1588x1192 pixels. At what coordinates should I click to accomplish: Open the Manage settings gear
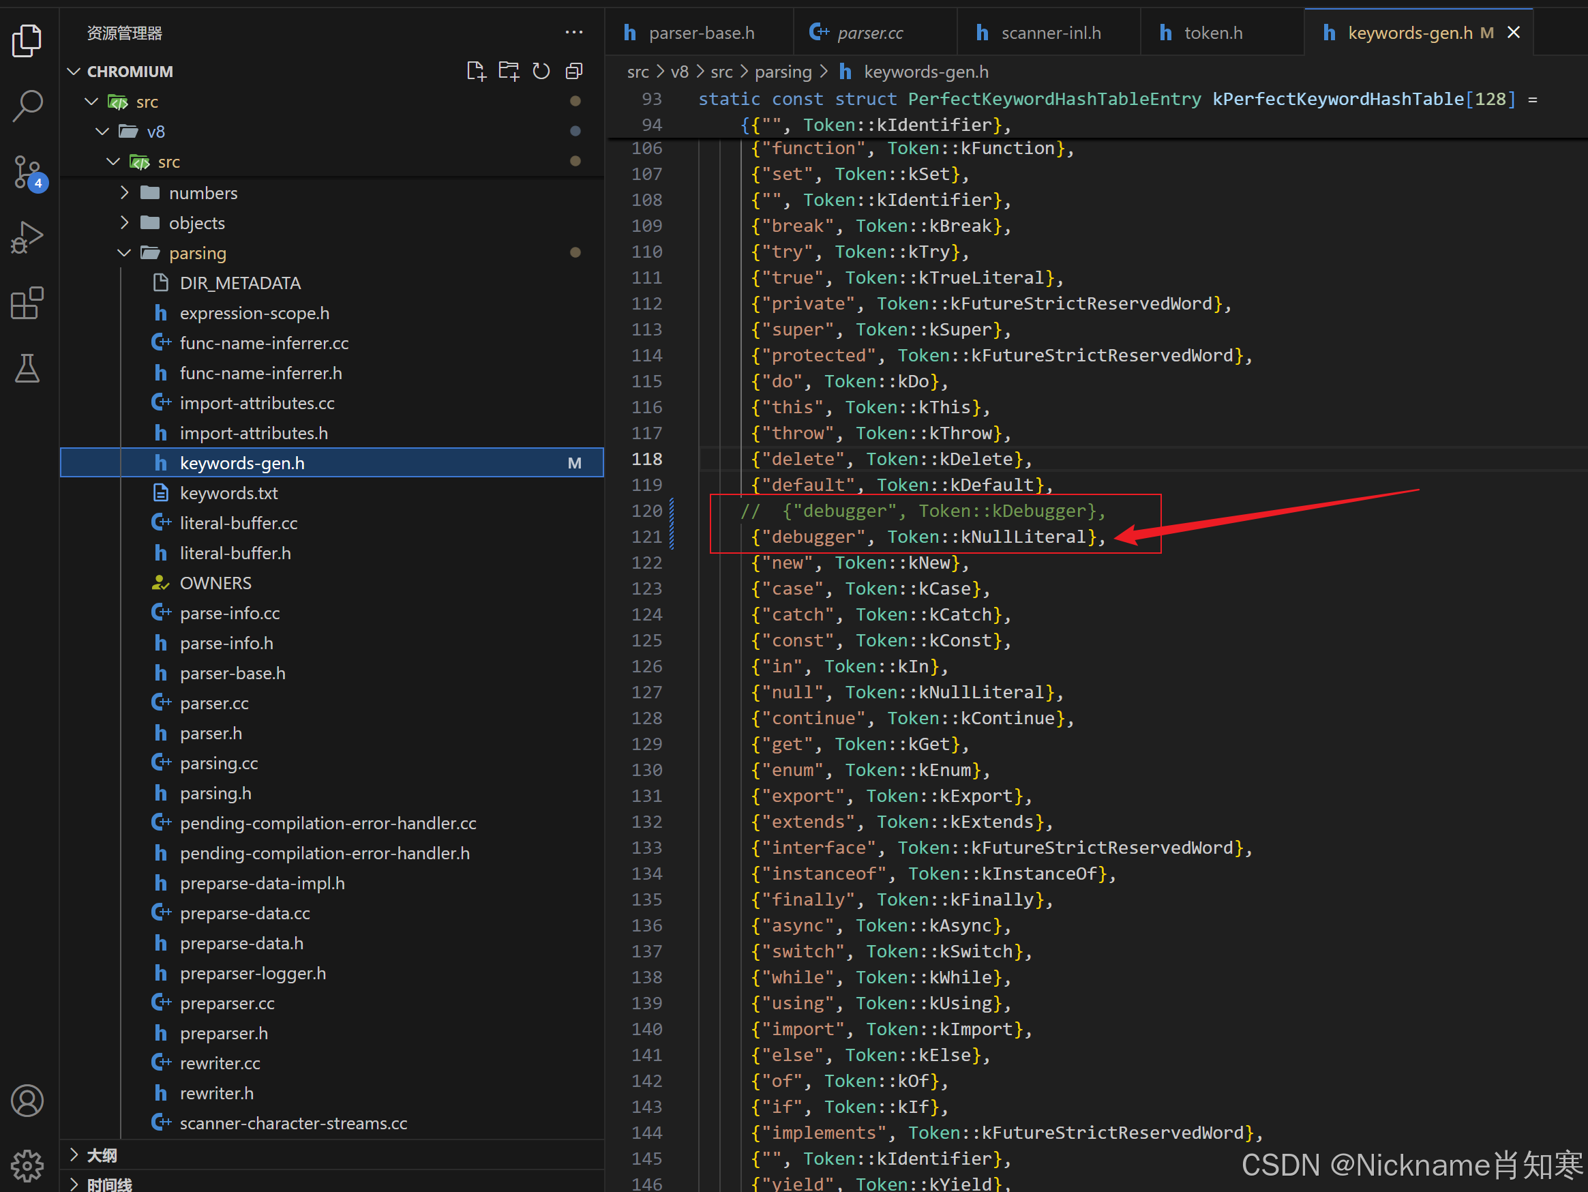(28, 1165)
